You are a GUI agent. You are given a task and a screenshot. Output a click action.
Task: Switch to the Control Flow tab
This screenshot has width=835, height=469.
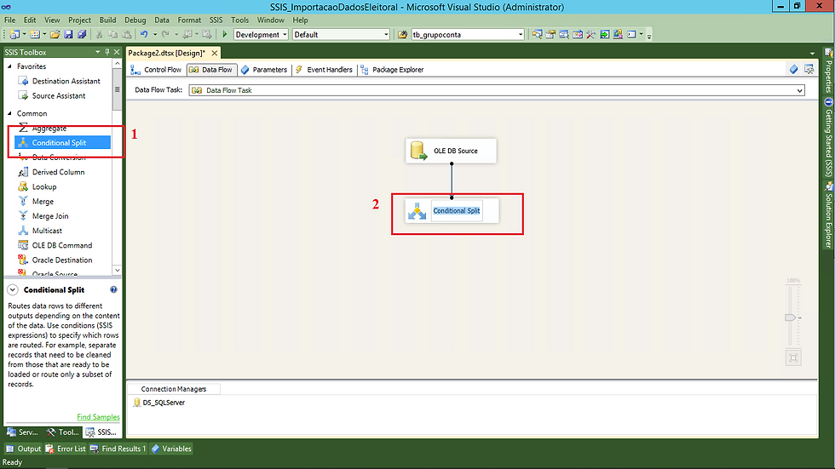[x=157, y=70]
